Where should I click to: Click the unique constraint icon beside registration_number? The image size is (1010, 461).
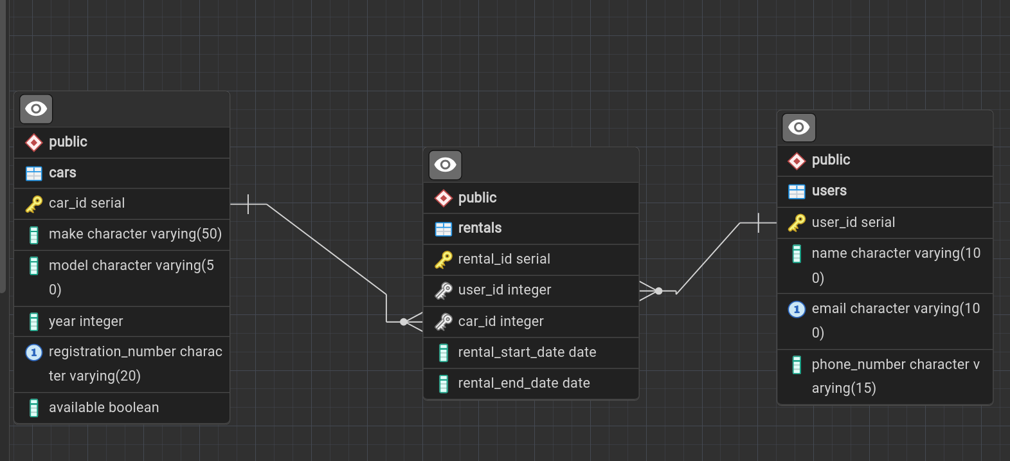point(33,352)
